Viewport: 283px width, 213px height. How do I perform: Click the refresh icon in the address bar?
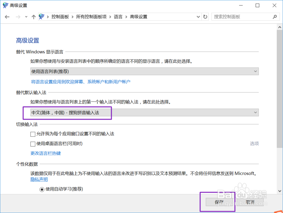coord(205,17)
